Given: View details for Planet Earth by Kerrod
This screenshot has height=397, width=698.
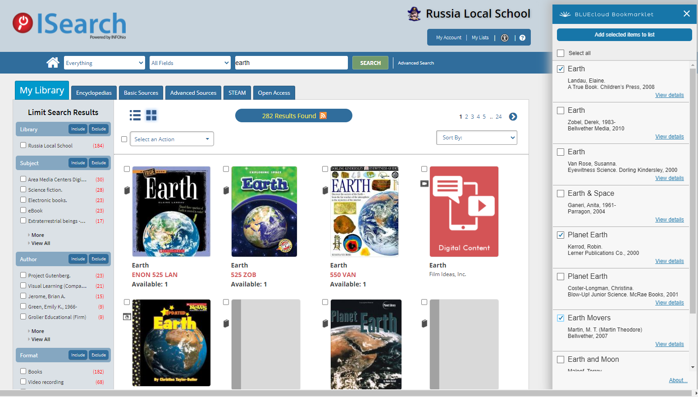Looking at the screenshot, I should tap(669, 261).
